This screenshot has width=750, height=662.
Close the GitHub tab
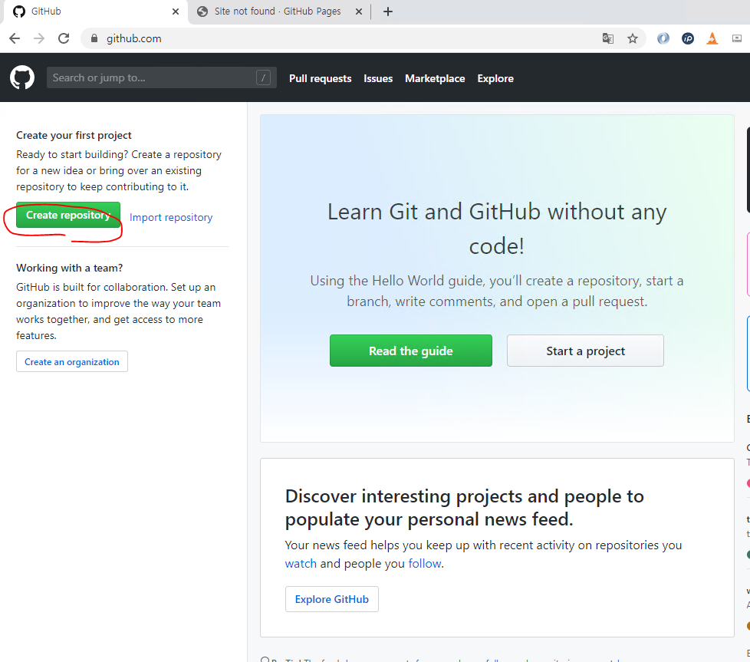click(176, 12)
